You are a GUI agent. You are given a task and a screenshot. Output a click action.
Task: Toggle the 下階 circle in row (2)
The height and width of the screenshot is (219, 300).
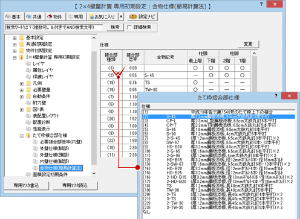tap(211, 75)
